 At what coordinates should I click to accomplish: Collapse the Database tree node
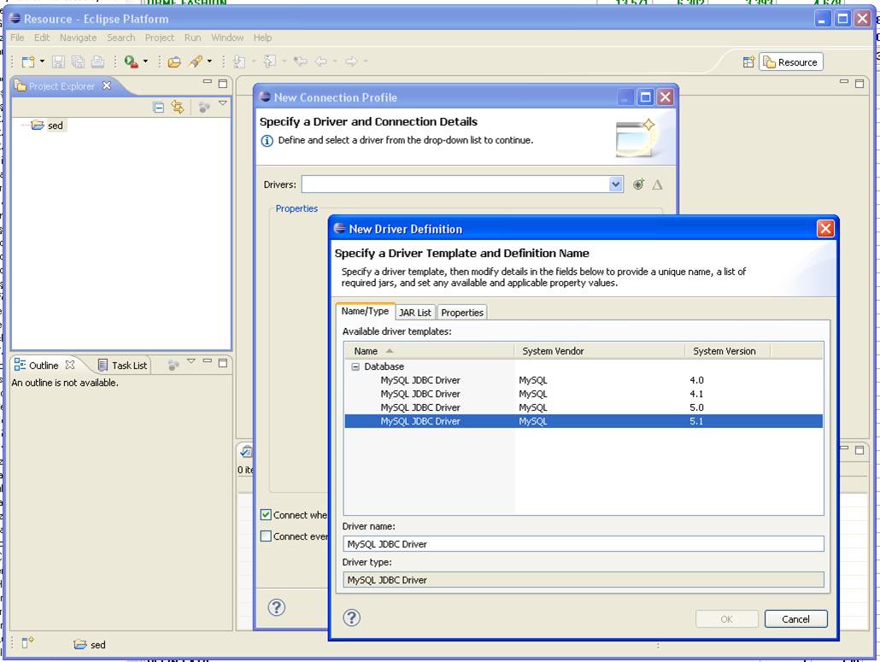click(x=355, y=366)
